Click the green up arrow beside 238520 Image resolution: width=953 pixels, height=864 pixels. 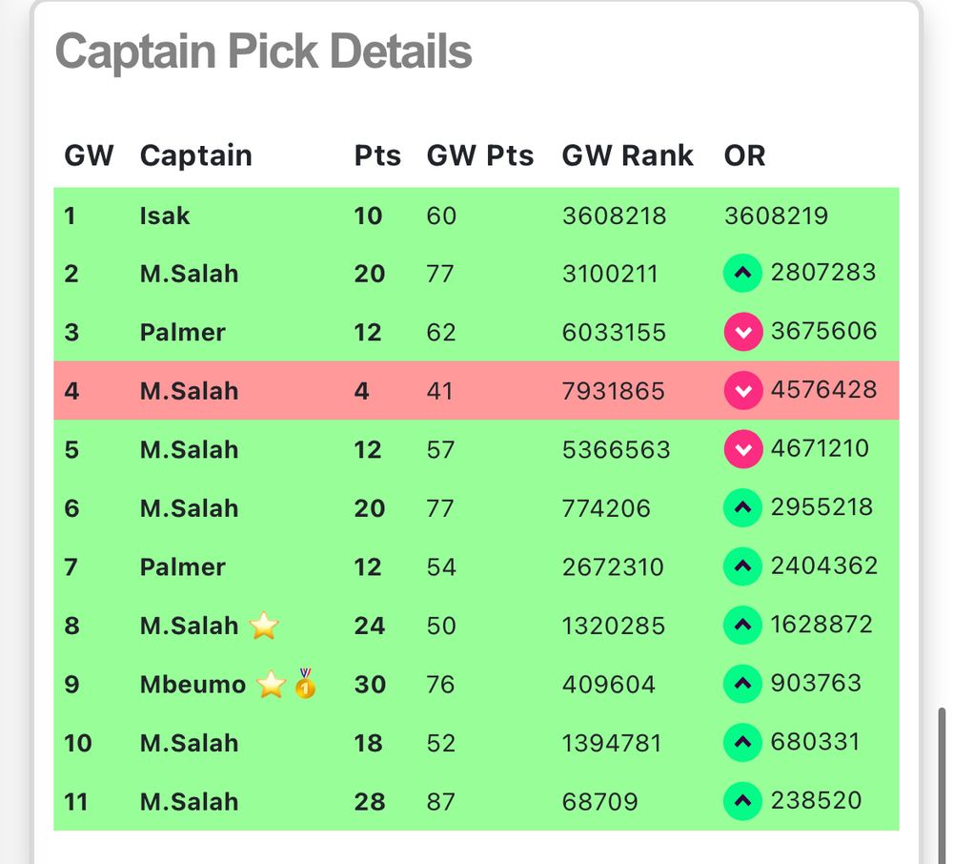coord(742,801)
